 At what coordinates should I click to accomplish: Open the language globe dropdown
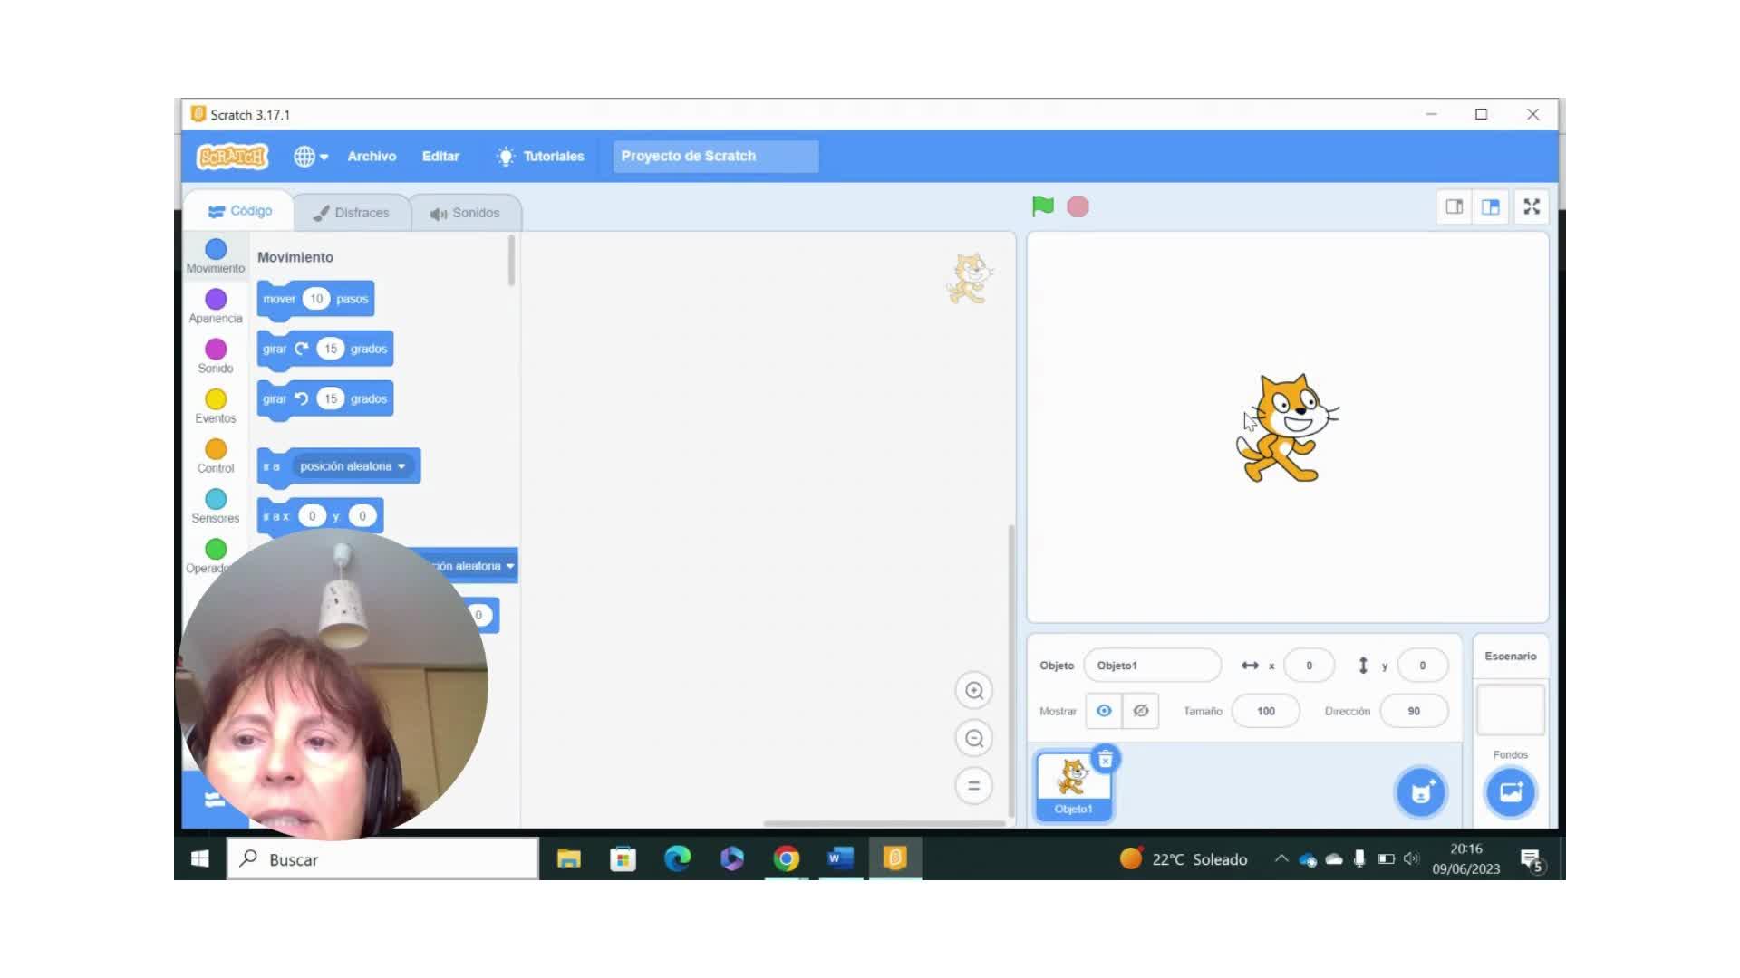311,157
